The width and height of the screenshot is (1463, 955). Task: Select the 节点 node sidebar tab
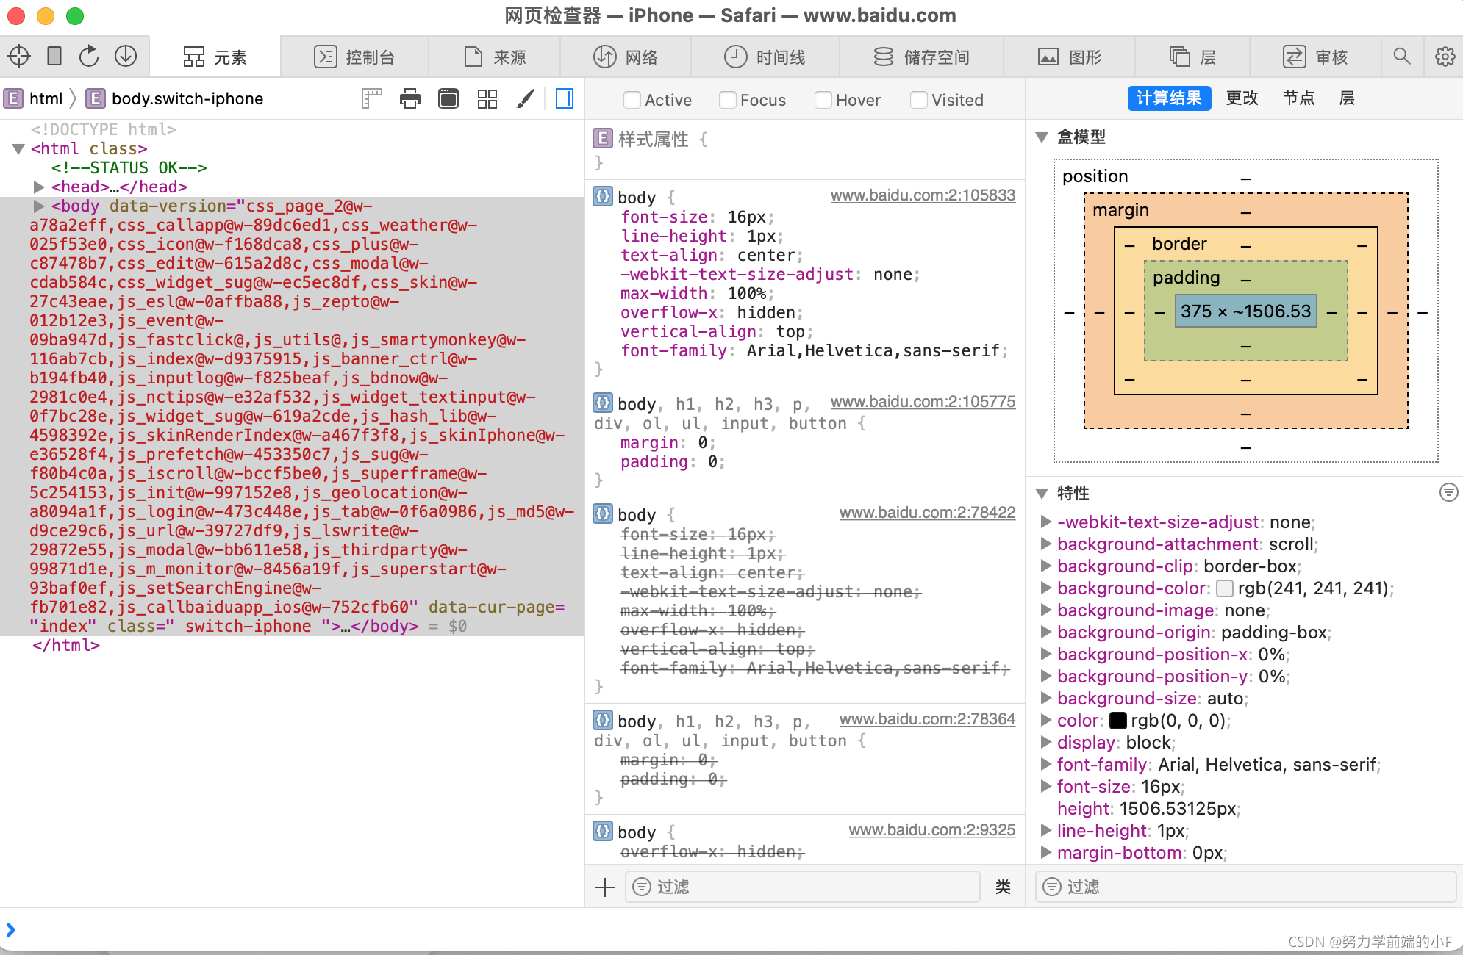pos(1299,98)
